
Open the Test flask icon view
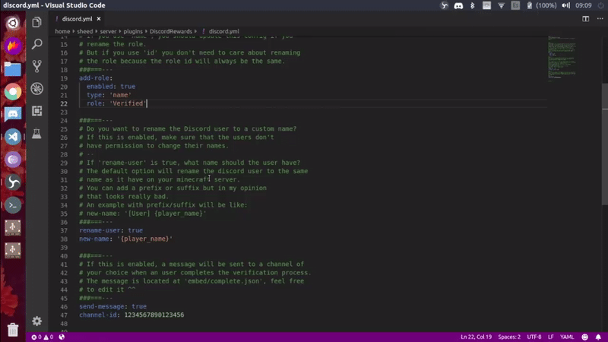point(36,134)
